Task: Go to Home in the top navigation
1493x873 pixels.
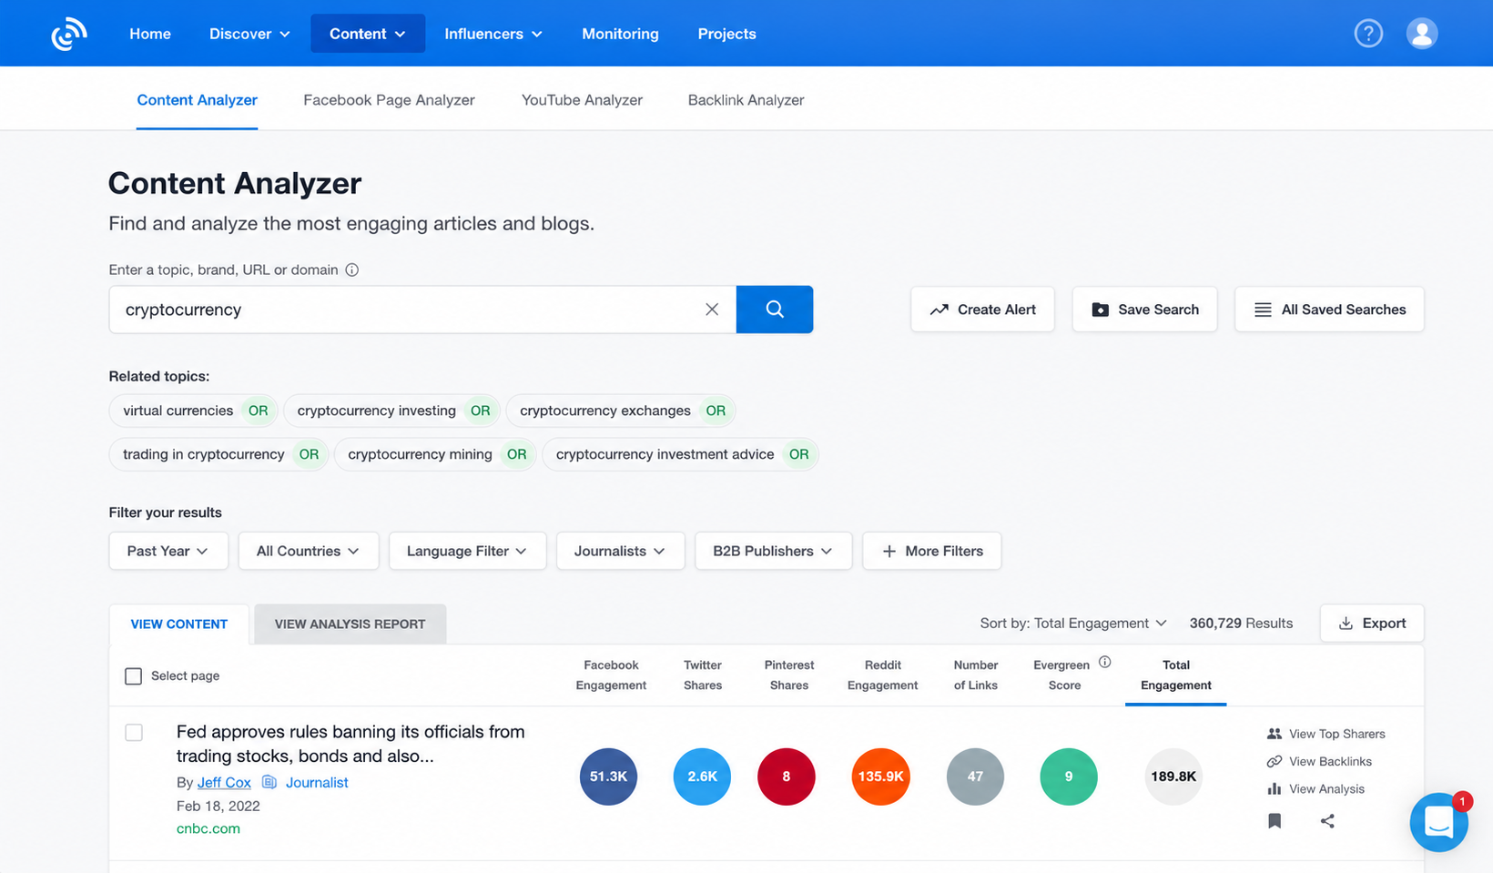Action: (150, 34)
